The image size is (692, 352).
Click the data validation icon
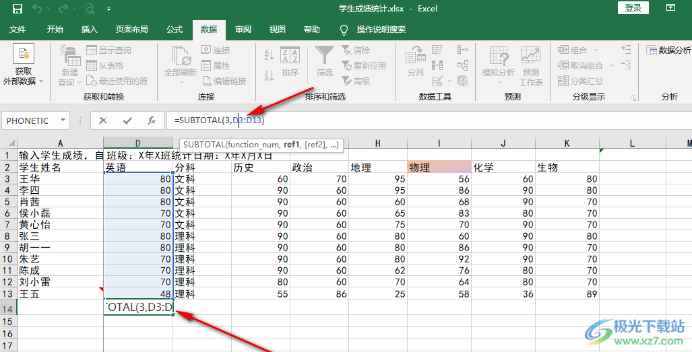tap(437, 81)
